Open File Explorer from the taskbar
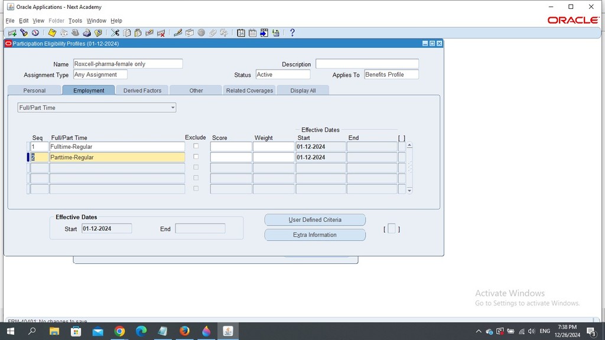The height and width of the screenshot is (340, 605). (54, 331)
